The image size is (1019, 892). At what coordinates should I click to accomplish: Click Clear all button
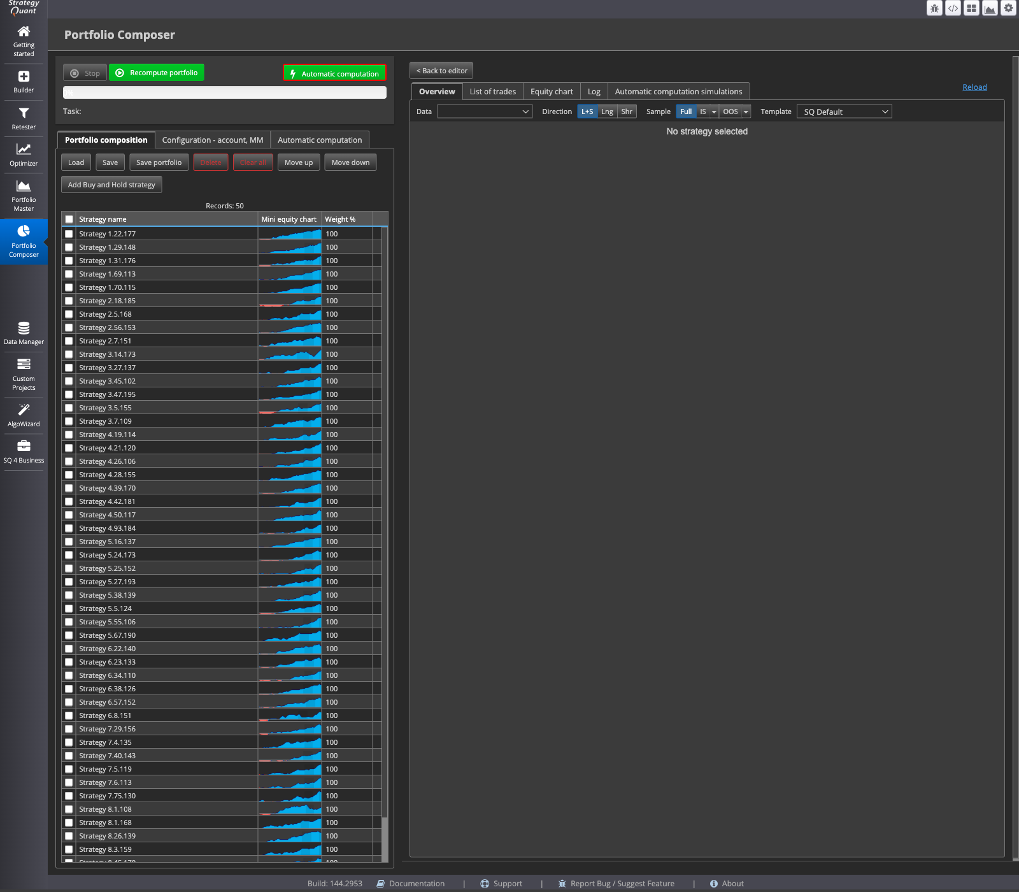(253, 162)
